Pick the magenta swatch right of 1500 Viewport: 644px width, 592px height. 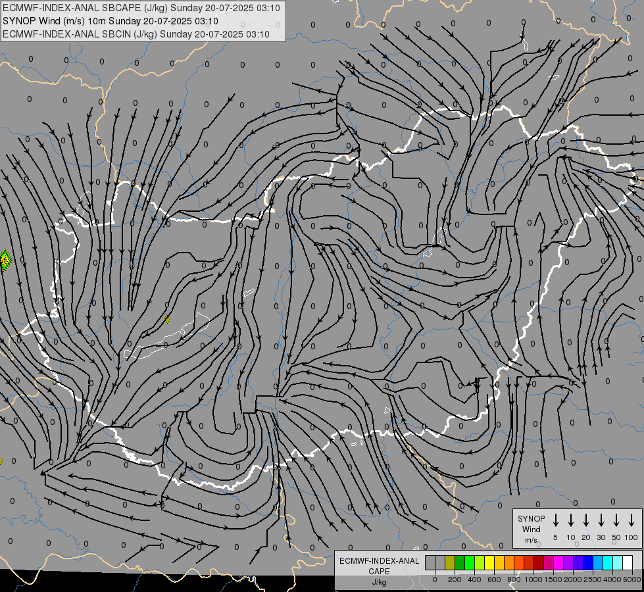[558, 562]
